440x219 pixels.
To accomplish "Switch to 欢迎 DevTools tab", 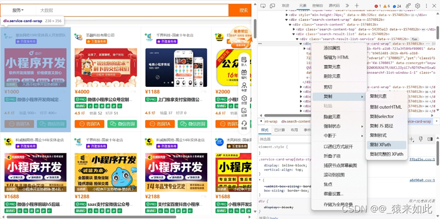I will [x=285, y=6].
